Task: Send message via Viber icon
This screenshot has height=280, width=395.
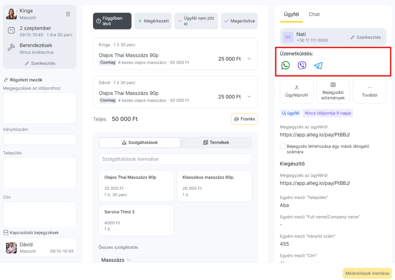Action: 302,66
